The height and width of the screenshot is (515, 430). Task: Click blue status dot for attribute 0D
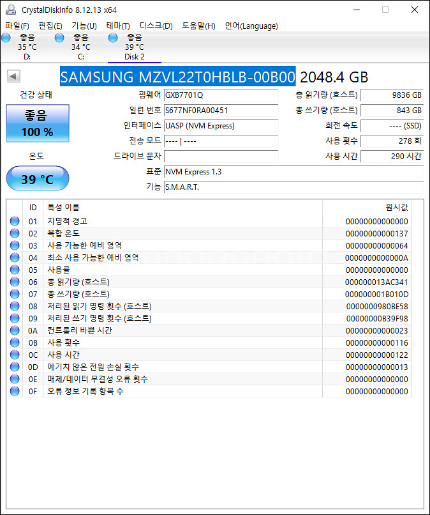15,367
